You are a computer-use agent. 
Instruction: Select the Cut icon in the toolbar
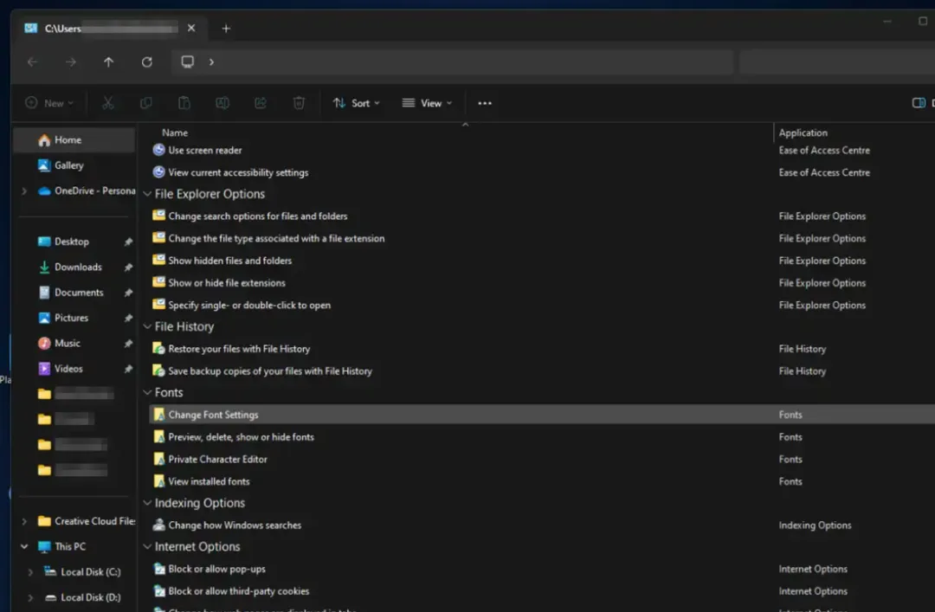[x=107, y=102]
